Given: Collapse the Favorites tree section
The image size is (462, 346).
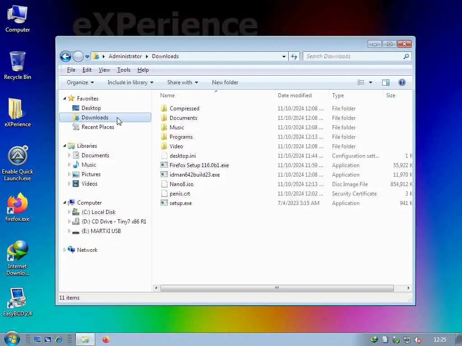Looking at the screenshot, I should pyautogui.click(x=65, y=99).
